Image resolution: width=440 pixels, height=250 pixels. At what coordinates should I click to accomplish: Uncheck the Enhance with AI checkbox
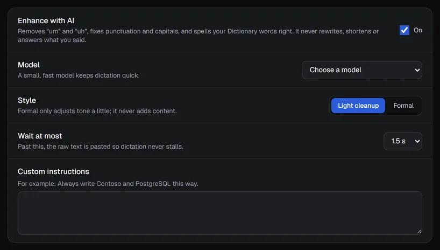(404, 30)
